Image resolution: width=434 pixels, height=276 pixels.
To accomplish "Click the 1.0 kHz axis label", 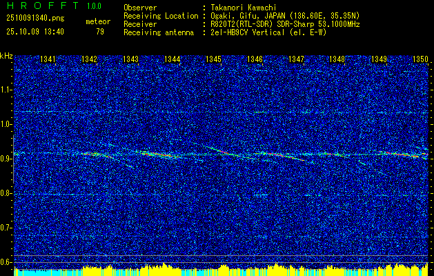I will point(6,124).
